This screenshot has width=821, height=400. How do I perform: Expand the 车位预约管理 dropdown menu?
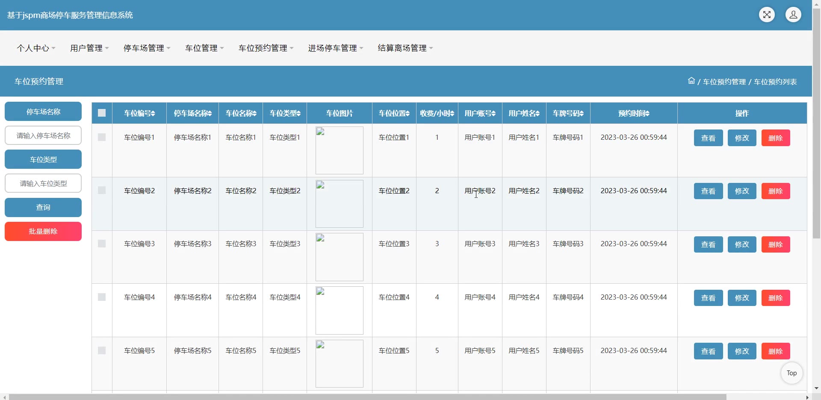pyautogui.click(x=266, y=48)
